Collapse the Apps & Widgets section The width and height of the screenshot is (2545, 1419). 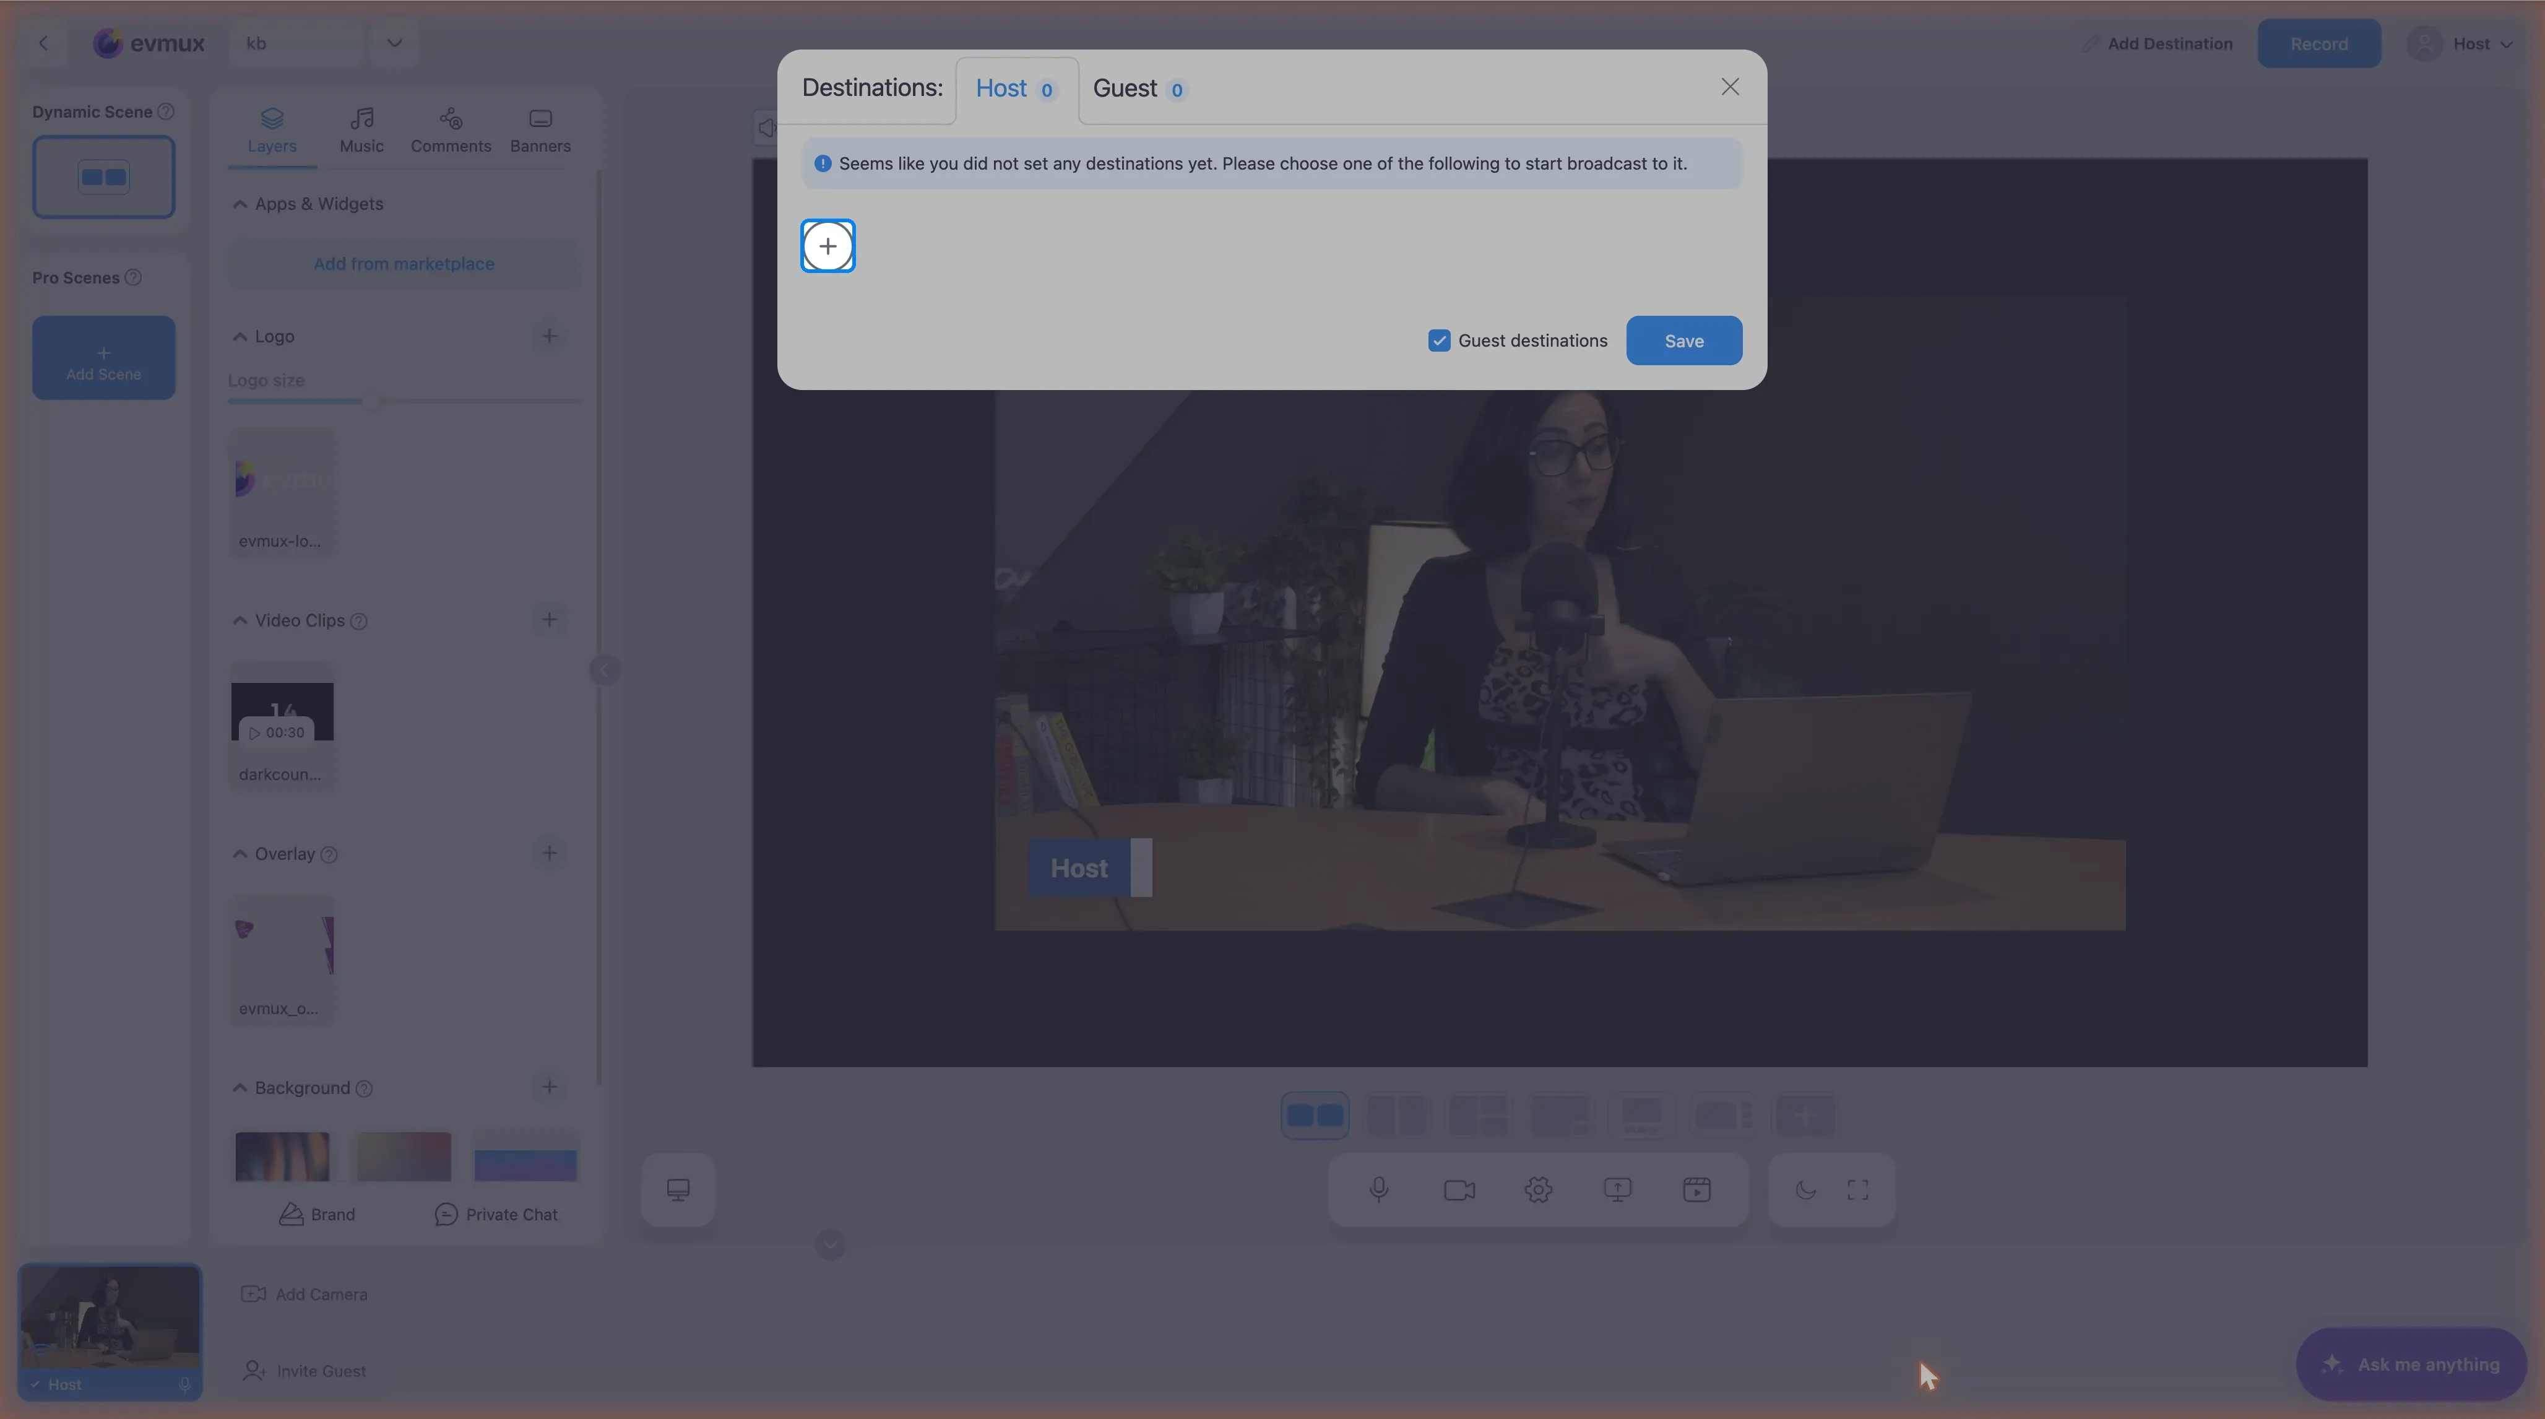(239, 204)
